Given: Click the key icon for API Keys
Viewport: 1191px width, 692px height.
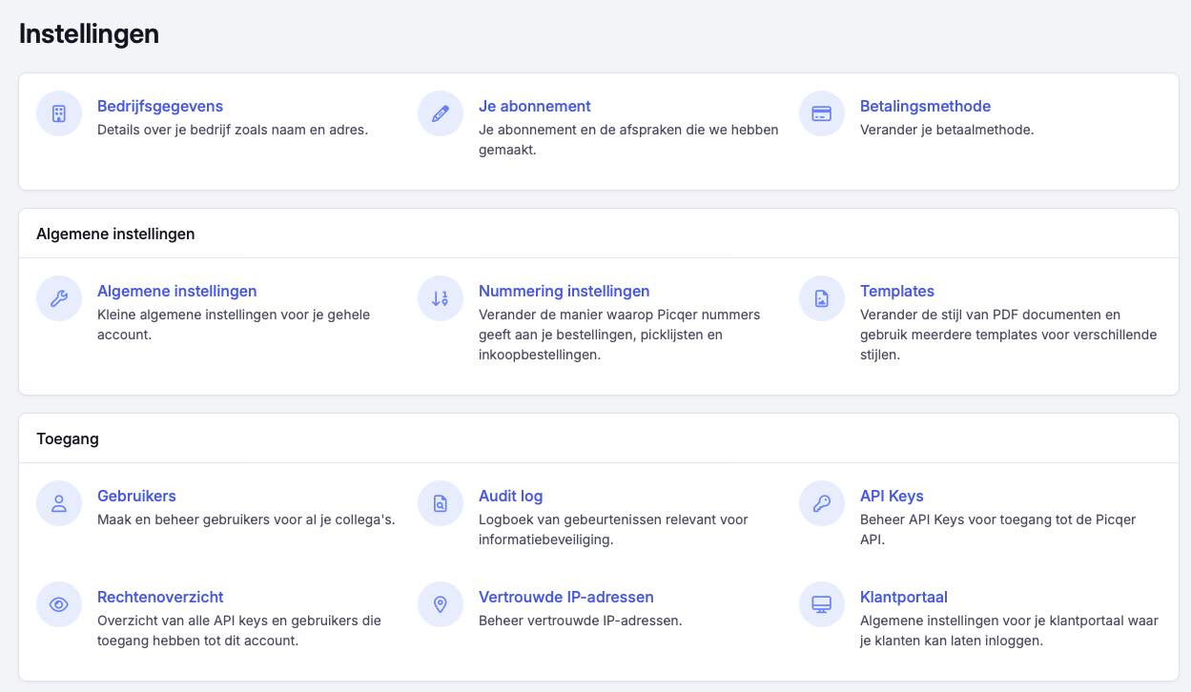Looking at the screenshot, I should tap(822, 503).
